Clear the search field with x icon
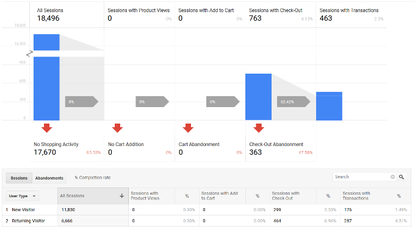The image size is (415, 227). point(393,177)
